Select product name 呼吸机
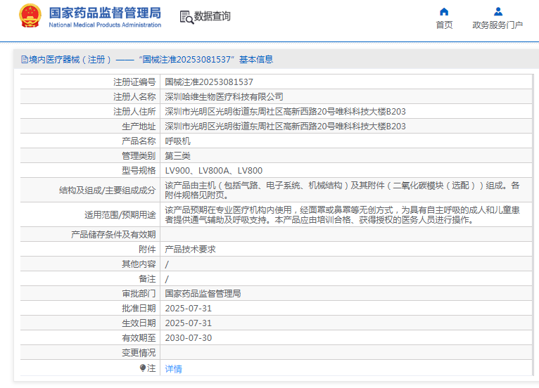 [178, 141]
